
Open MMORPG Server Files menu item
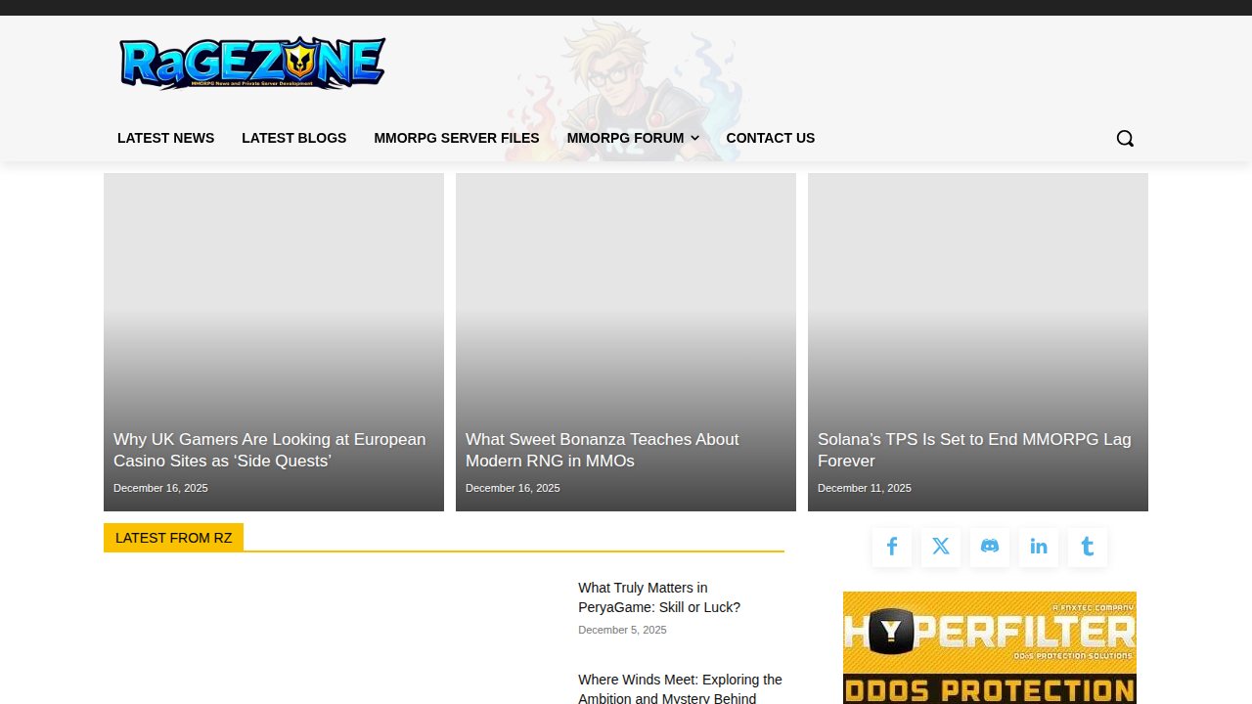(x=457, y=138)
